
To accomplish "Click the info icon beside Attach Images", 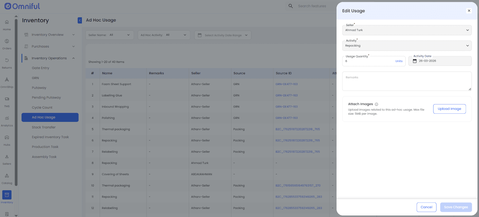I will 377,104.
